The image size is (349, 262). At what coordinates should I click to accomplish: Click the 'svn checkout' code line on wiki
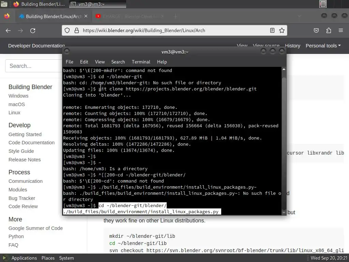coord(226,250)
